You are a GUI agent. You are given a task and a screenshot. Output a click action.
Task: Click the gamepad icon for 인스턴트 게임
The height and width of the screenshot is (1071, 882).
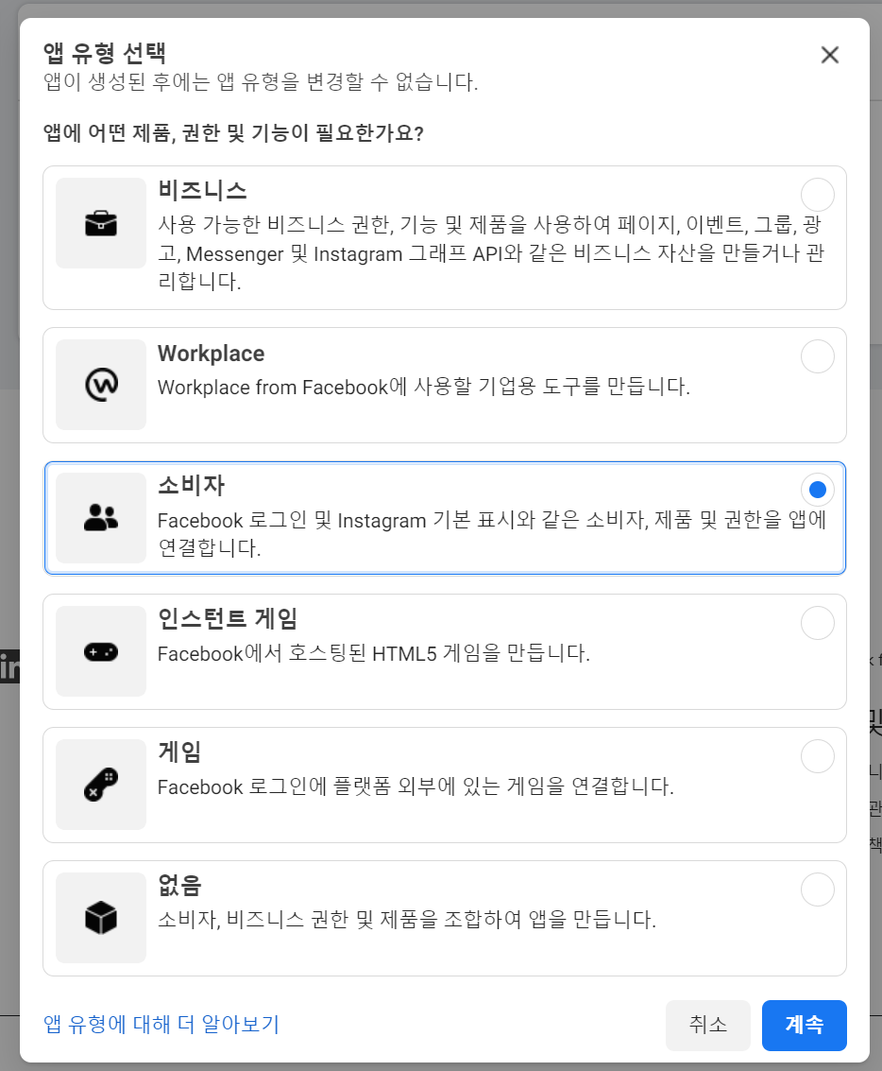tap(101, 651)
